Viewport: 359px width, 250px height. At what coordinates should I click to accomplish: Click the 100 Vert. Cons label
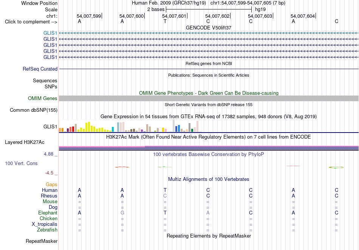pyautogui.click(x=21, y=163)
